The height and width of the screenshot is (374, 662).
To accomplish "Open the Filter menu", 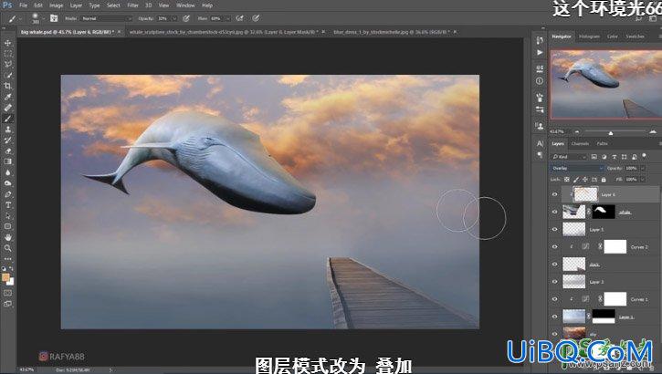I will [x=133, y=5].
